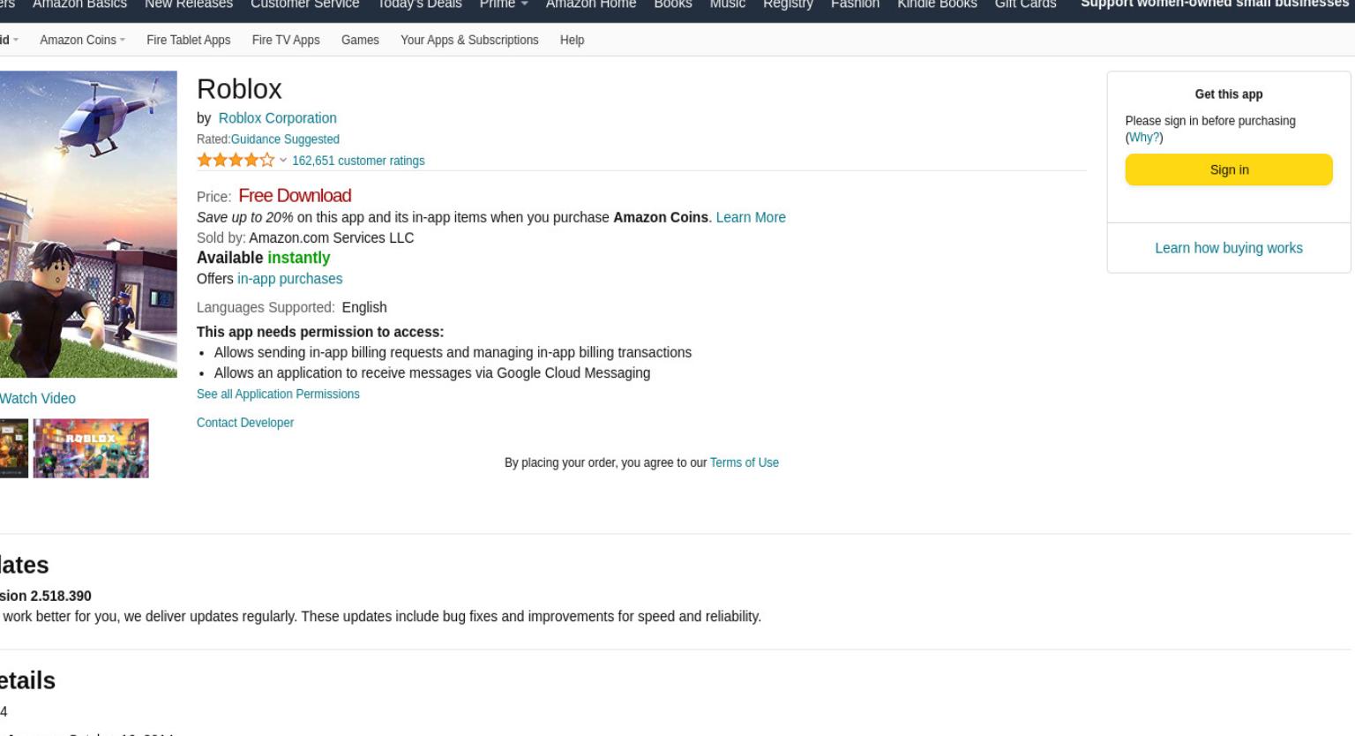Open Amazon Home section
1355x736 pixels.
[591, 4]
